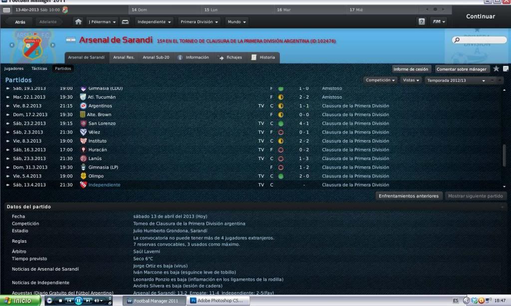Click the Arsenal de Sarandí club crest
The width and height of the screenshot is (511, 306).
point(32,47)
